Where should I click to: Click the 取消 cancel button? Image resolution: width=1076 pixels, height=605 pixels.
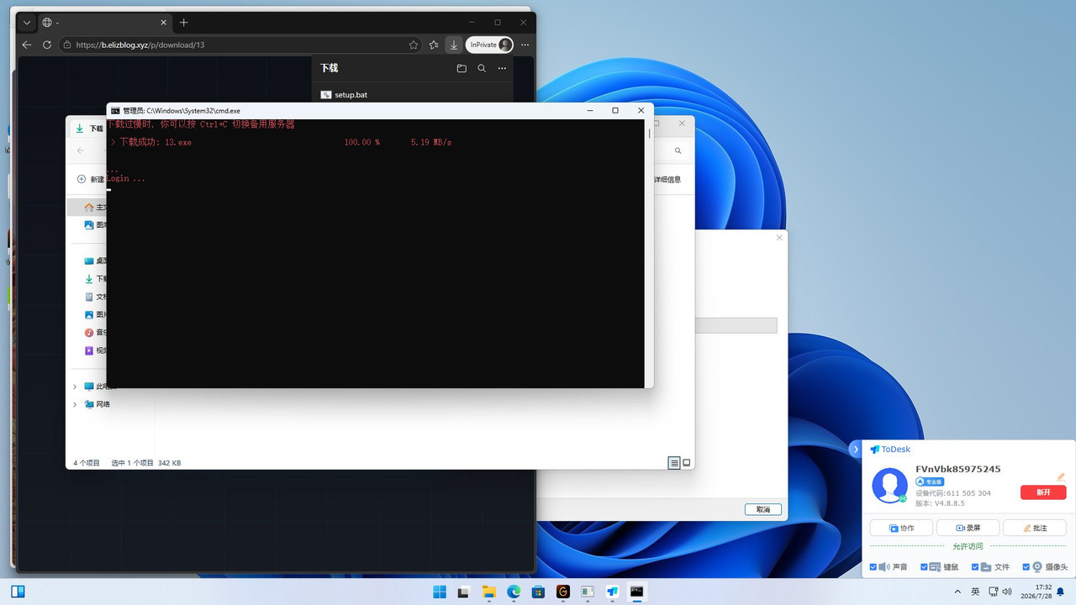(x=763, y=509)
